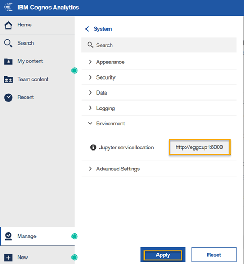
Task: Click the System settings Search field
Action: 159,45
